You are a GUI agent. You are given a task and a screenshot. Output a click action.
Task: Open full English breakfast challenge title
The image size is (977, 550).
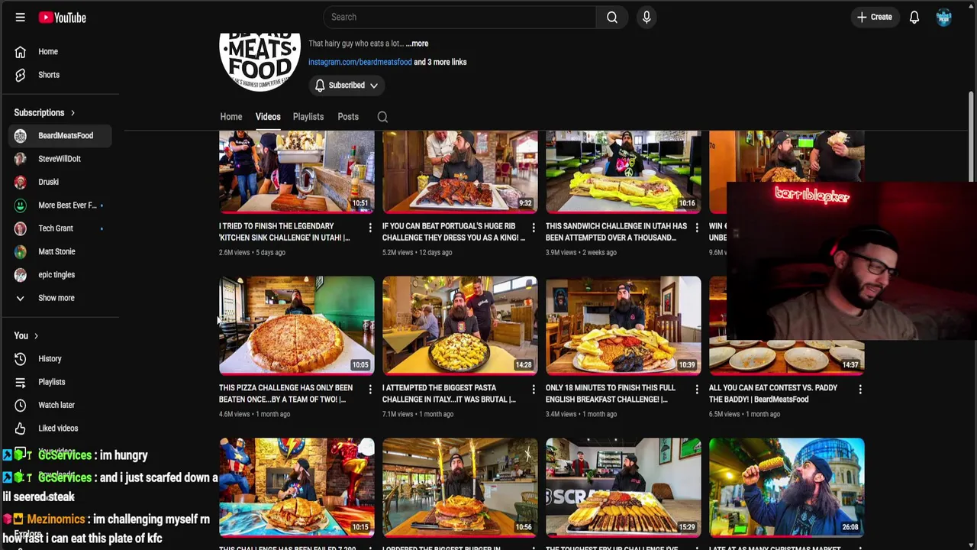pyautogui.click(x=611, y=393)
